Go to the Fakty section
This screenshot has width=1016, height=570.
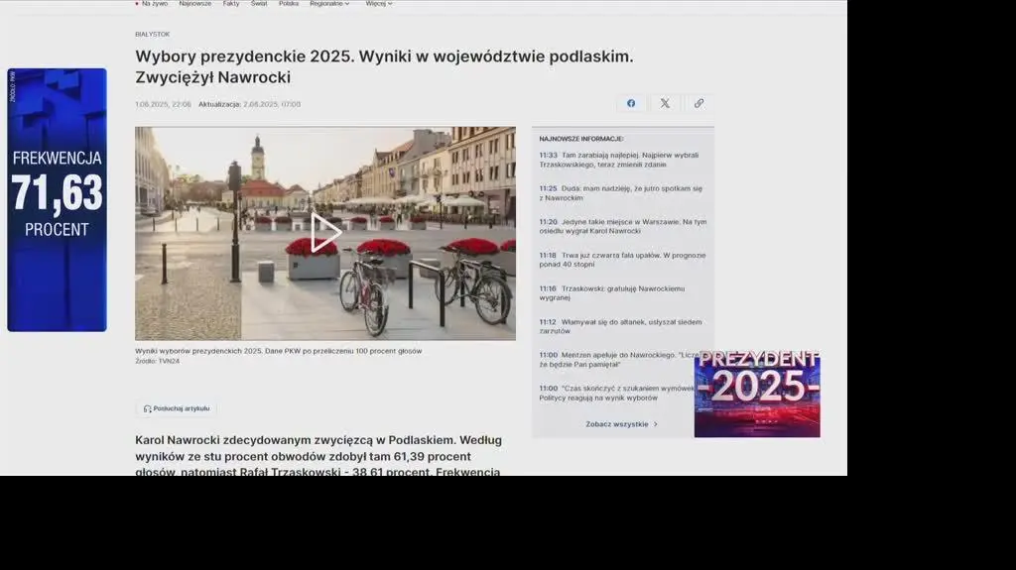[231, 3]
